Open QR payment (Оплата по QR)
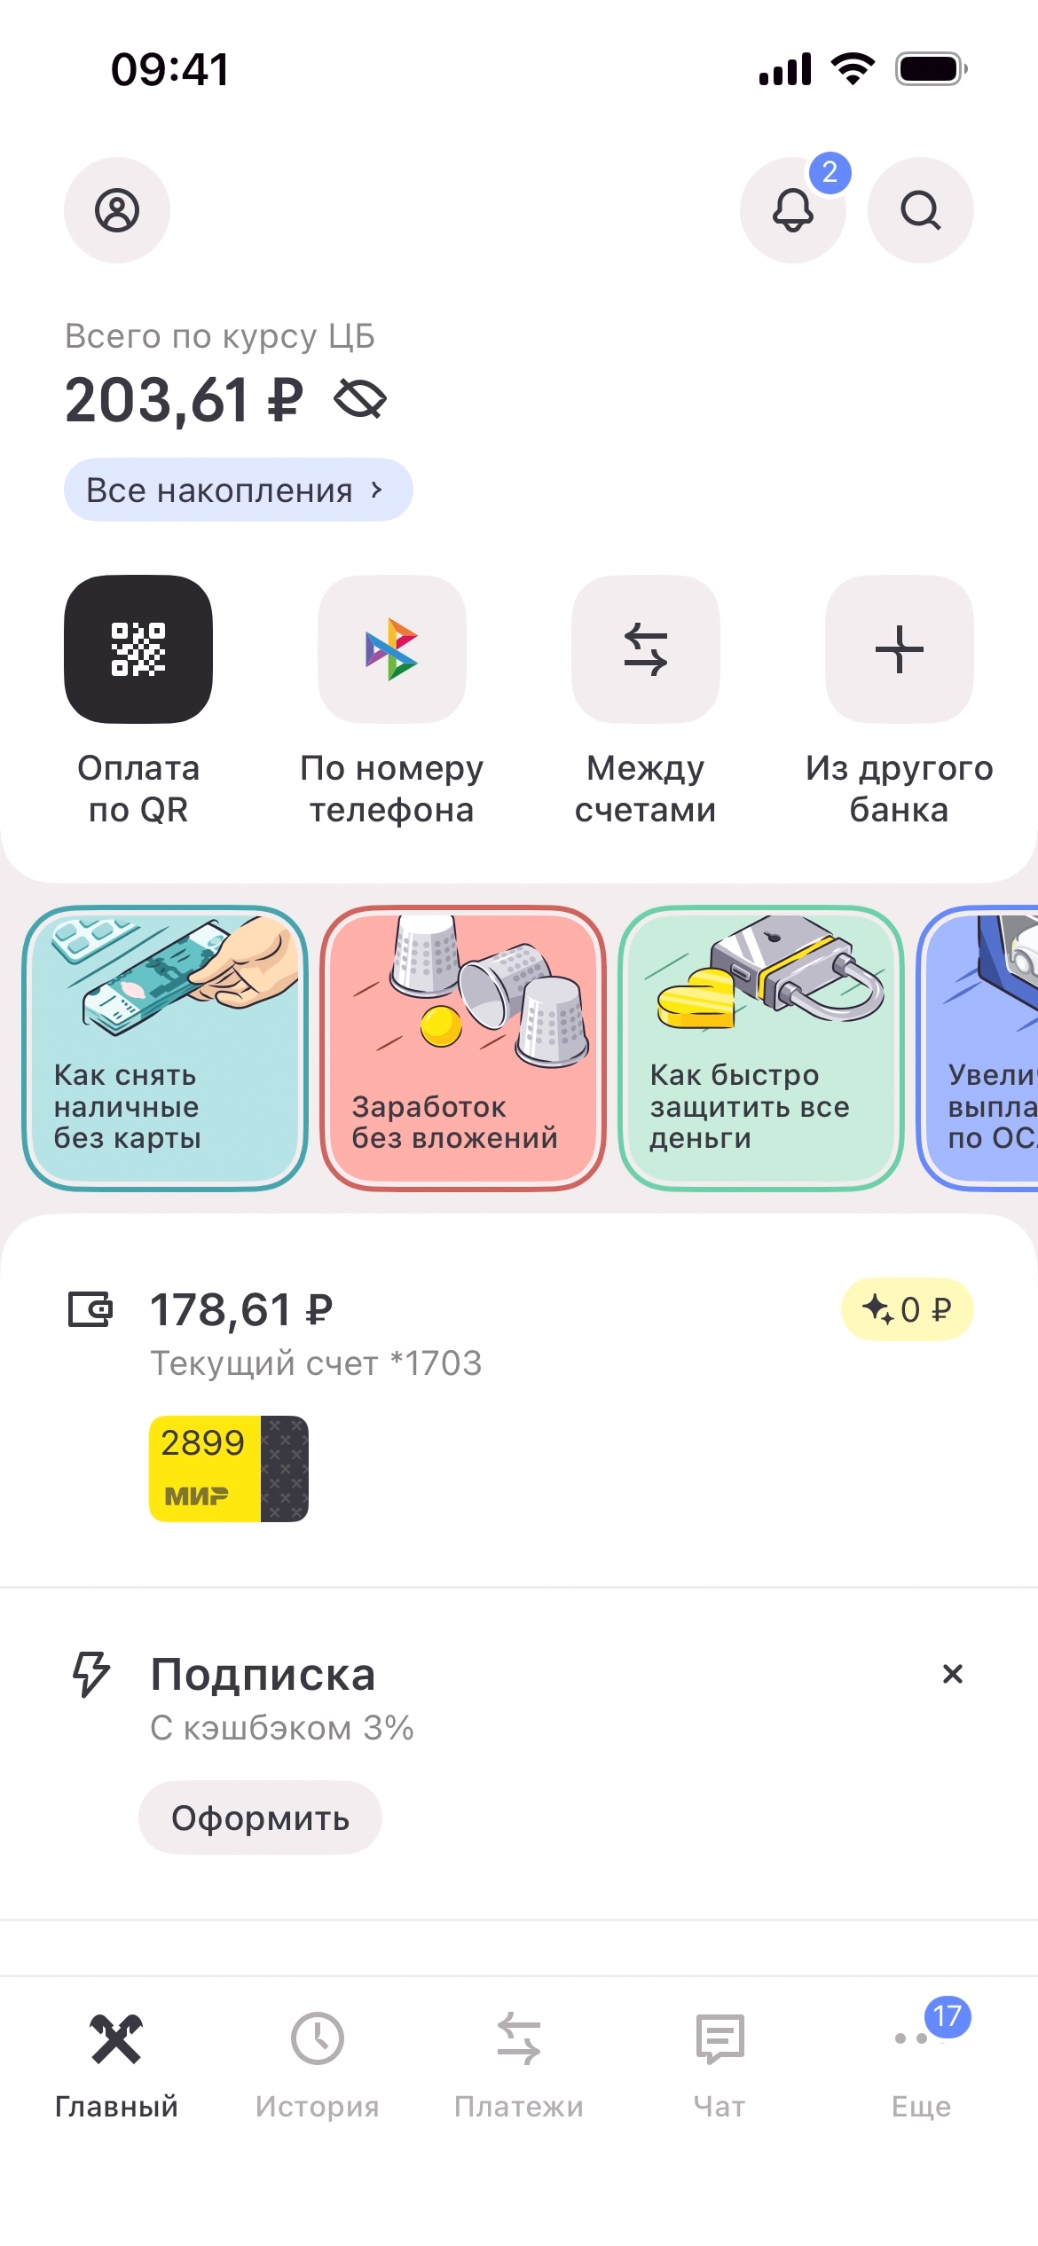1038x2246 pixels. [138, 649]
